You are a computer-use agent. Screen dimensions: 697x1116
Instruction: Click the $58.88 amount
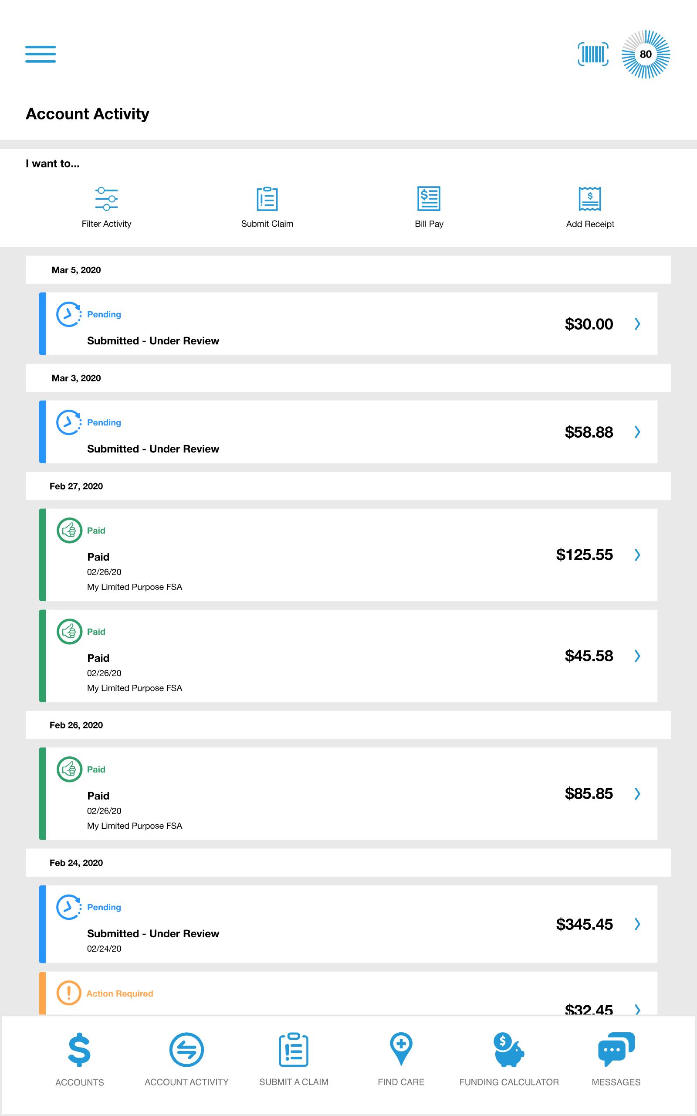click(589, 432)
